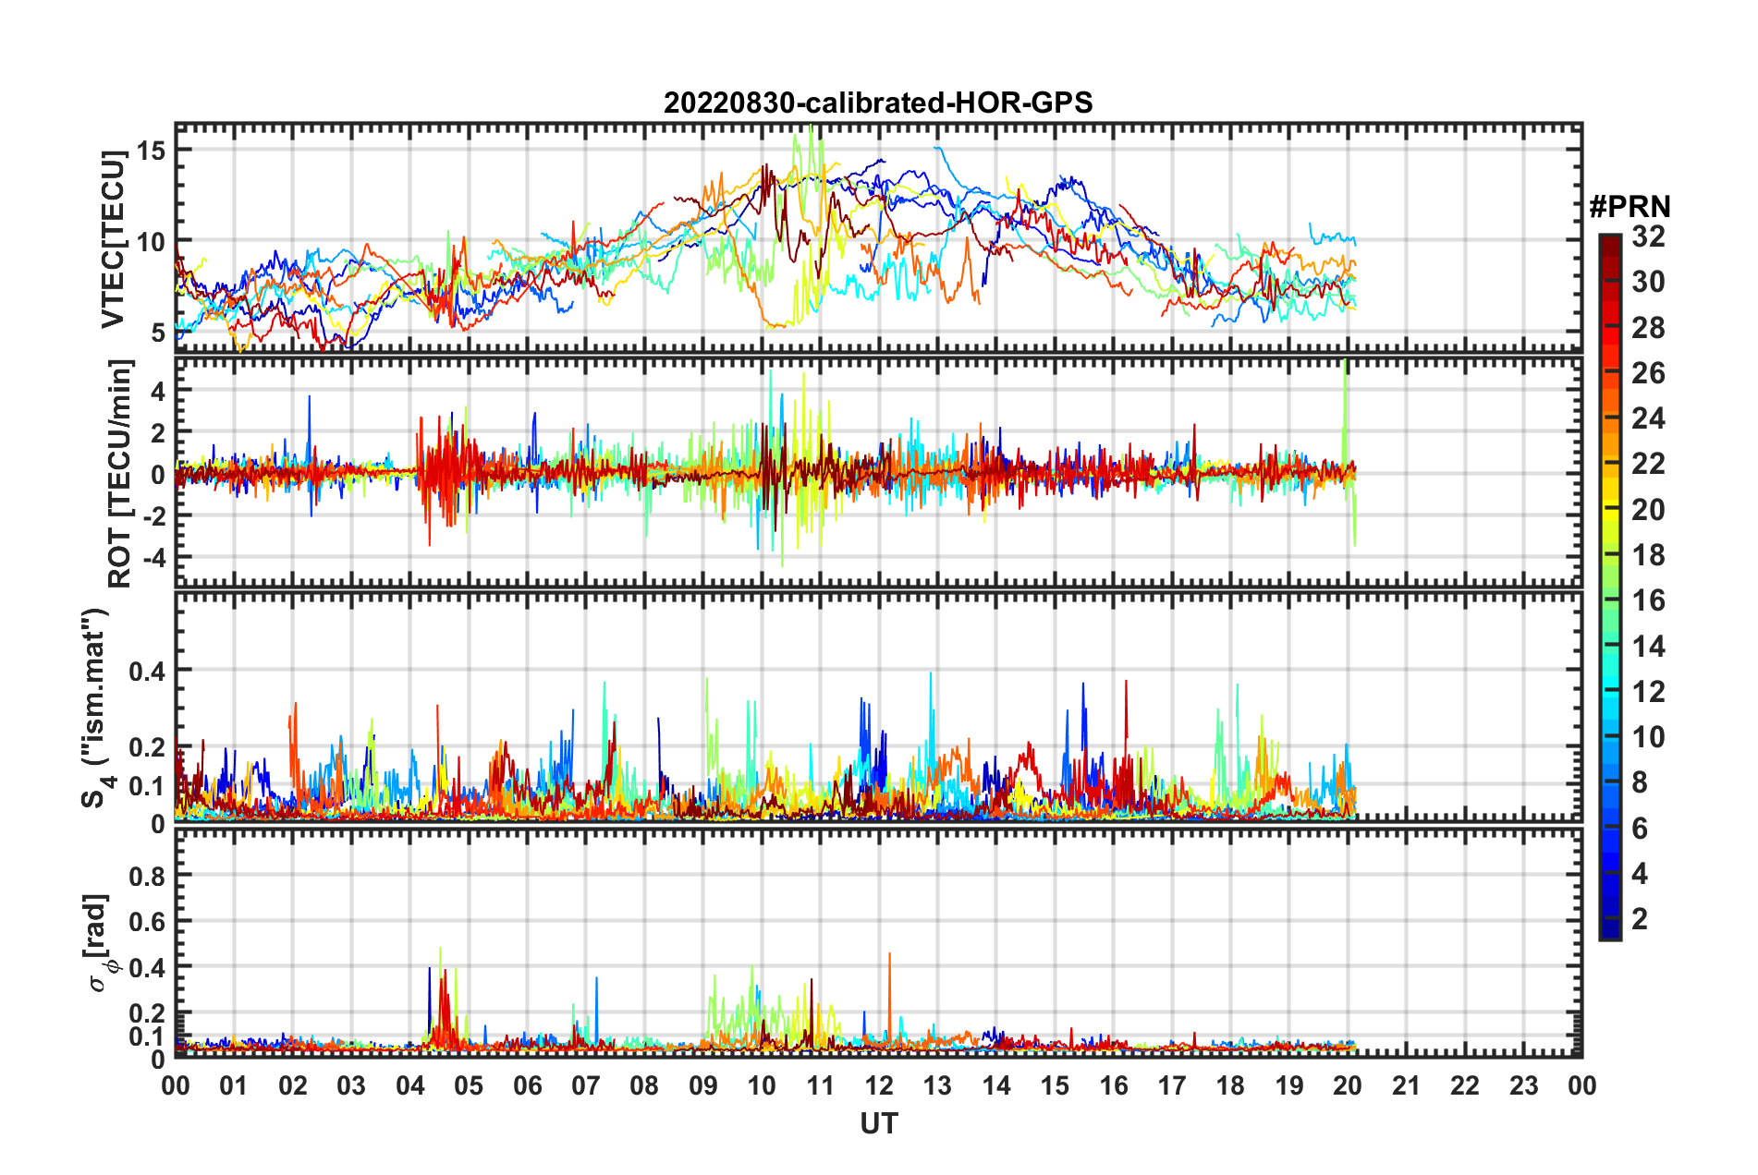Click the #PRN colorbar title
The width and height of the screenshot is (1758, 1175).
pos(1630,207)
